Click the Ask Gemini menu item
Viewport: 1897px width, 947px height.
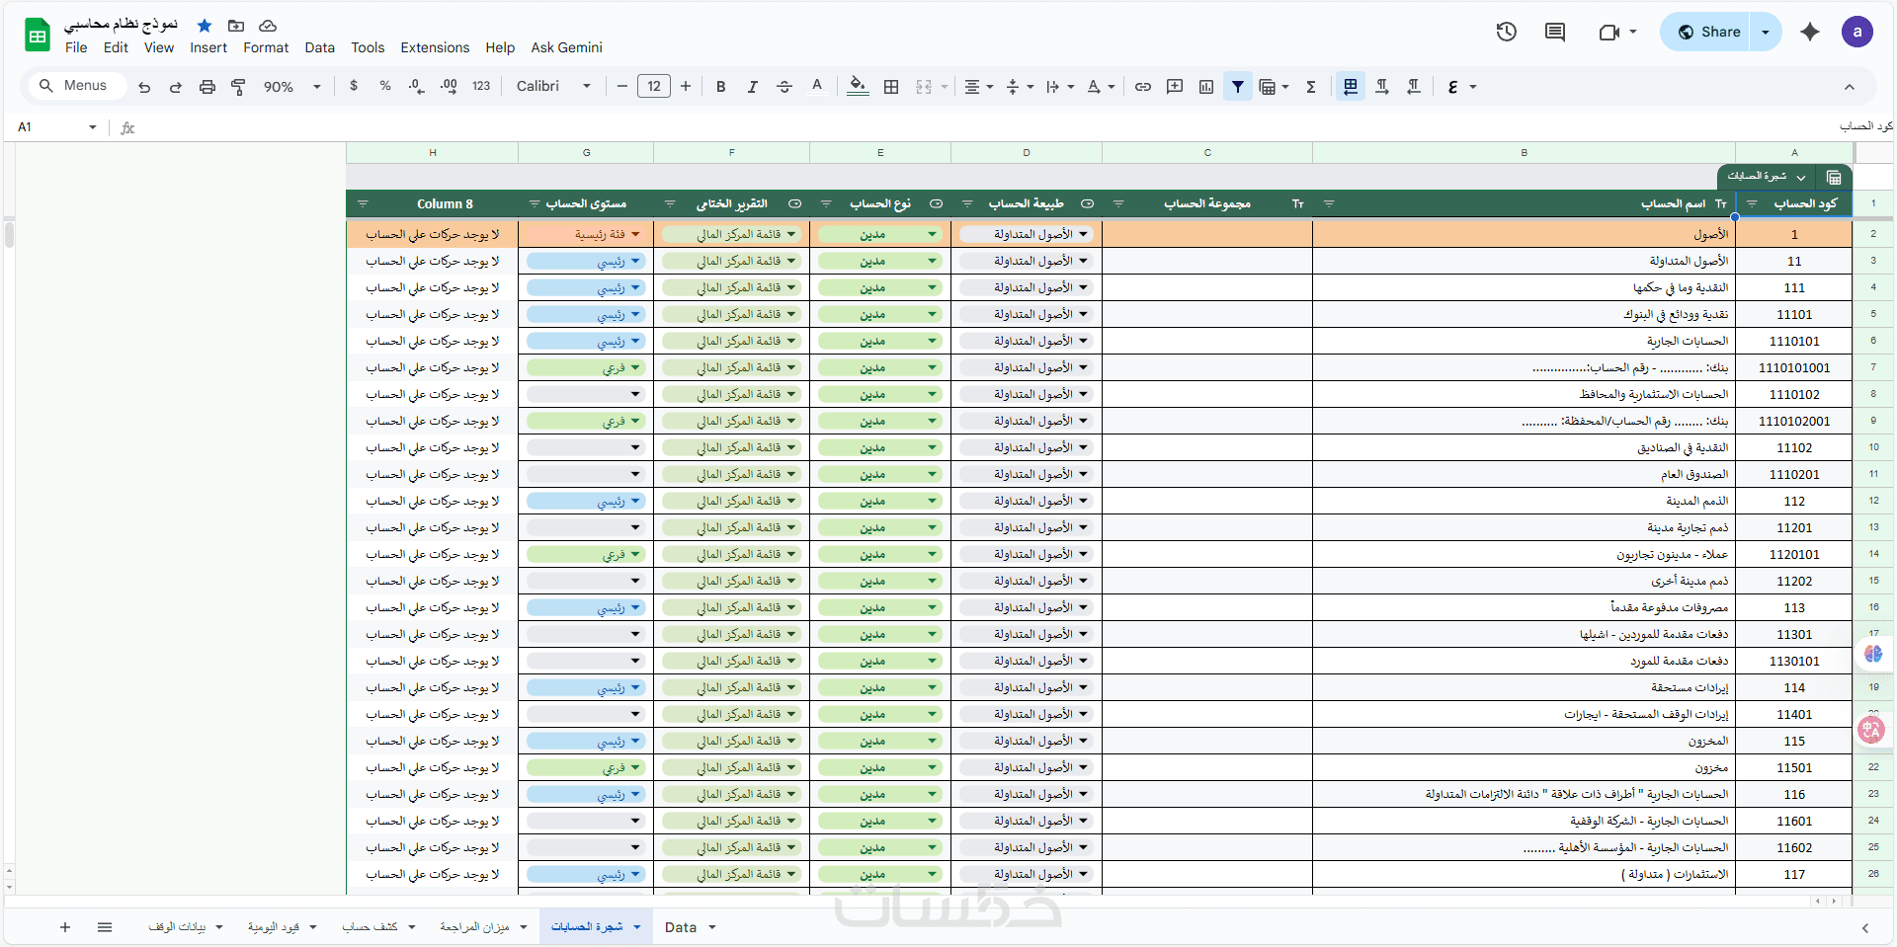(566, 47)
